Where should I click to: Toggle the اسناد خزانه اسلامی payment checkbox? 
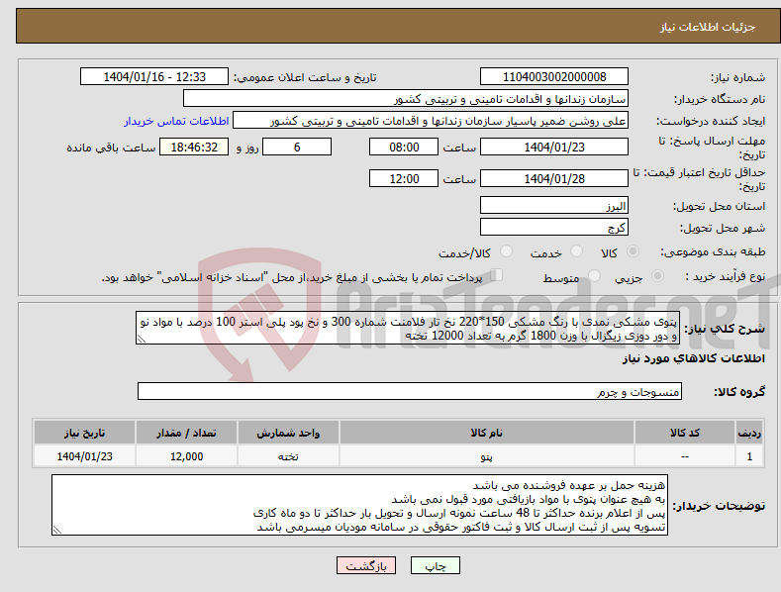(x=497, y=275)
